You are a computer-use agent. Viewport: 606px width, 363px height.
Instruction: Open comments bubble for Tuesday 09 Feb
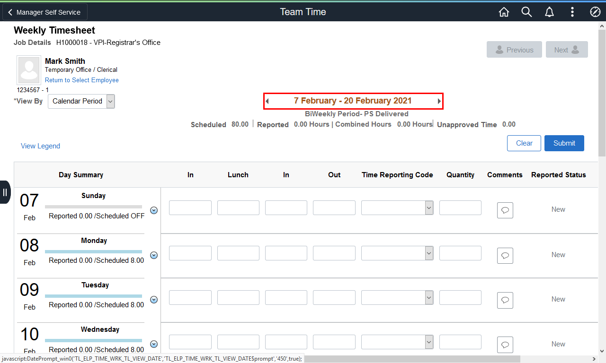(505, 300)
